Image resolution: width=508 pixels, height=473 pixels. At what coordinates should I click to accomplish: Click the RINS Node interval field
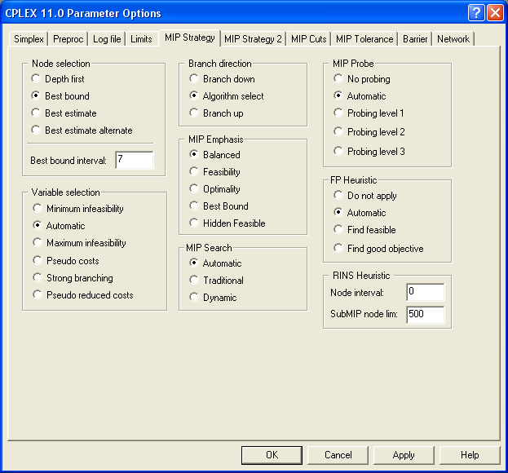tap(426, 292)
